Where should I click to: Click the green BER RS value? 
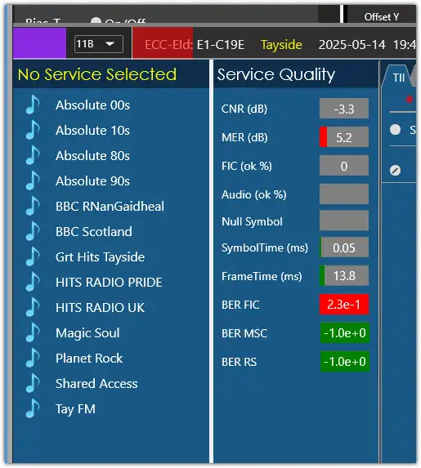[344, 362]
